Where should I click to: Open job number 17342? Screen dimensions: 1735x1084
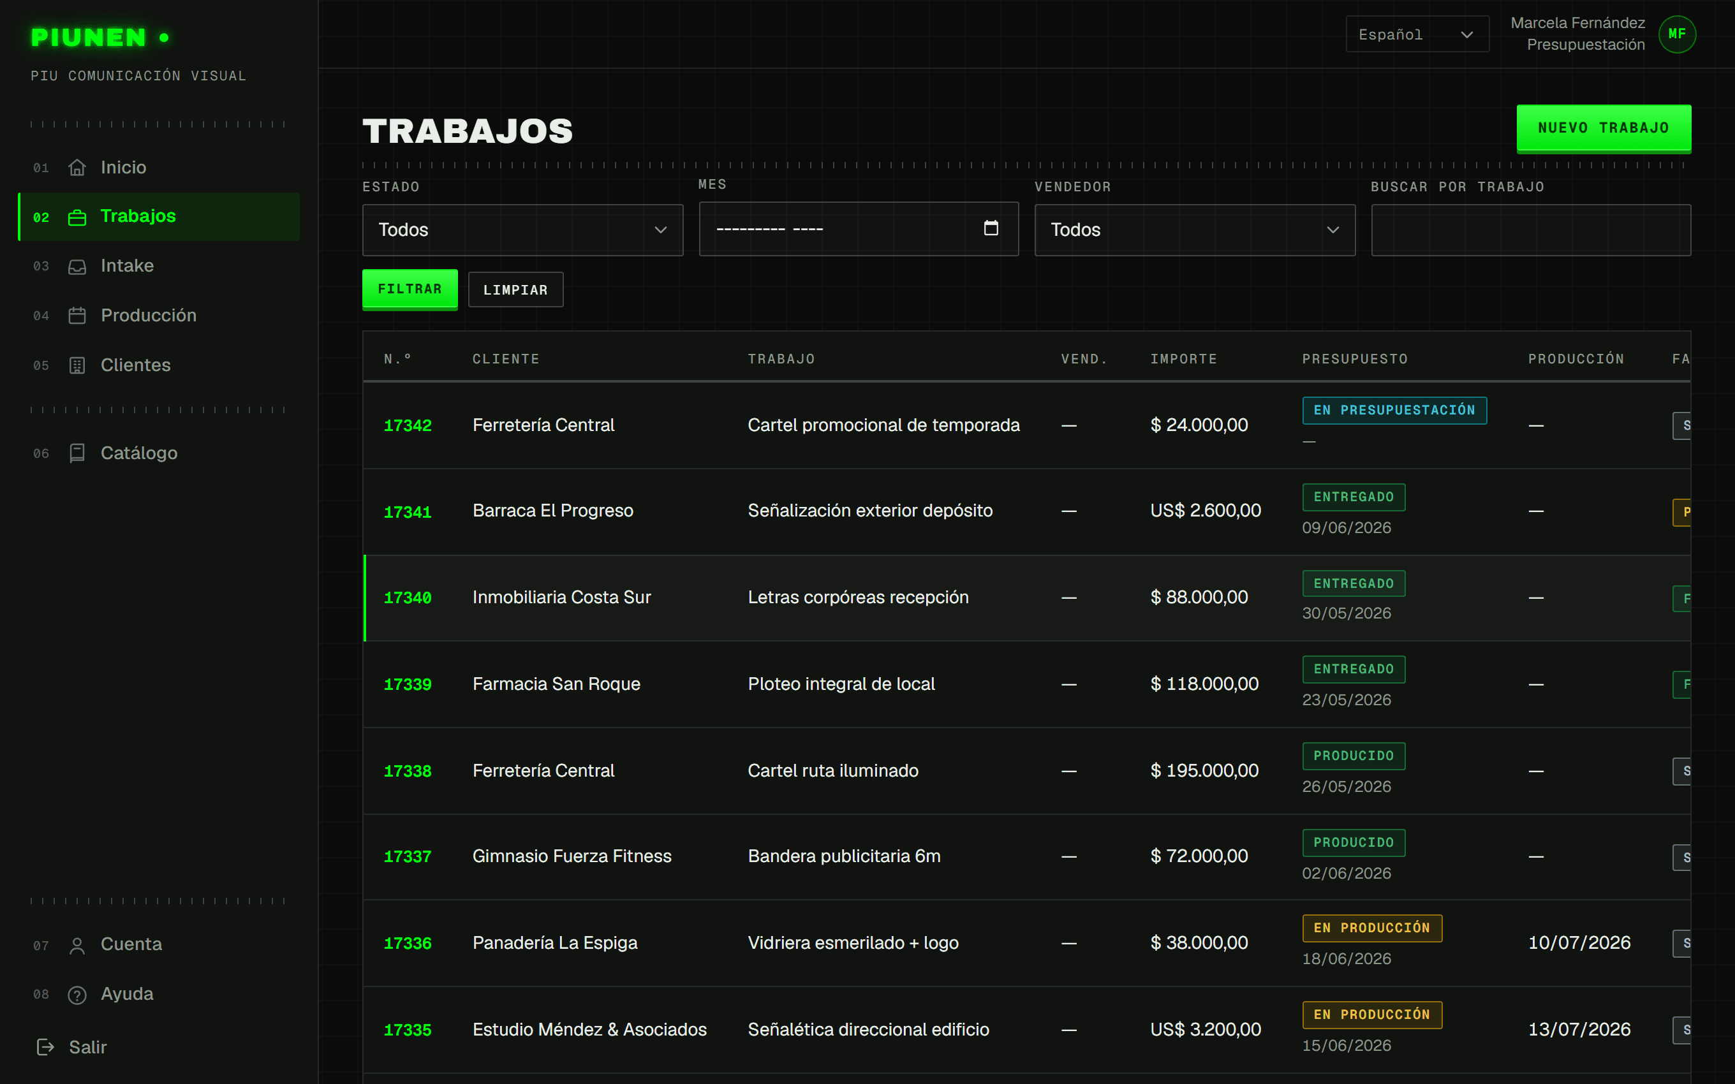coord(407,425)
